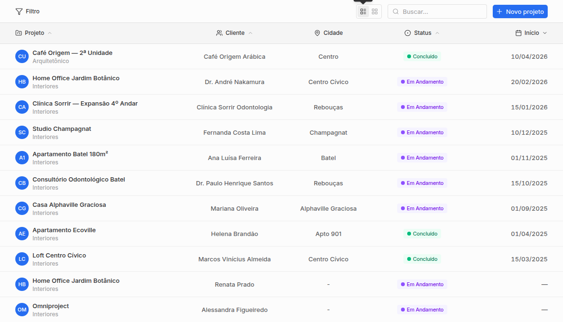Select client Mariana Oliveira
The width and height of the screenshot is (563, 322).
[235, 208]
